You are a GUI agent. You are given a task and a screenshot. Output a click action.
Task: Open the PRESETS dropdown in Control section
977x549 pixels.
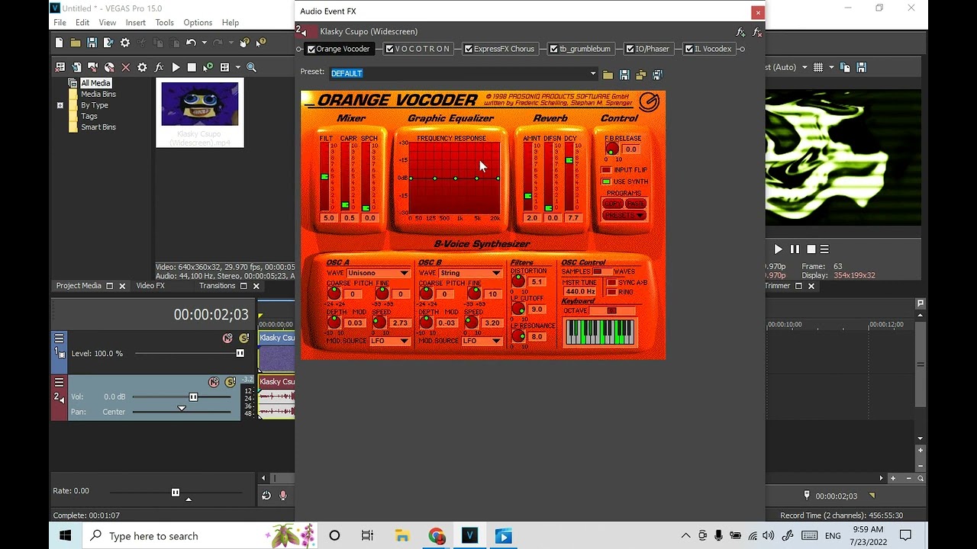(624, 216)
